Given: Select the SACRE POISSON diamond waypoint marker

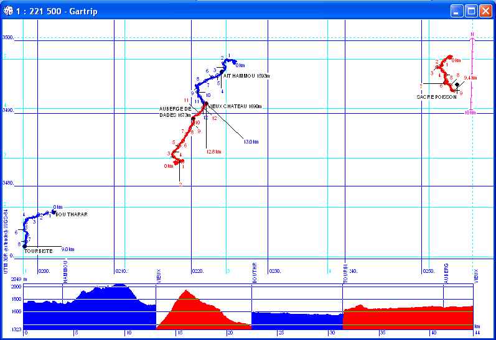Looking at the screenshot, I should (x=457, y=85).
